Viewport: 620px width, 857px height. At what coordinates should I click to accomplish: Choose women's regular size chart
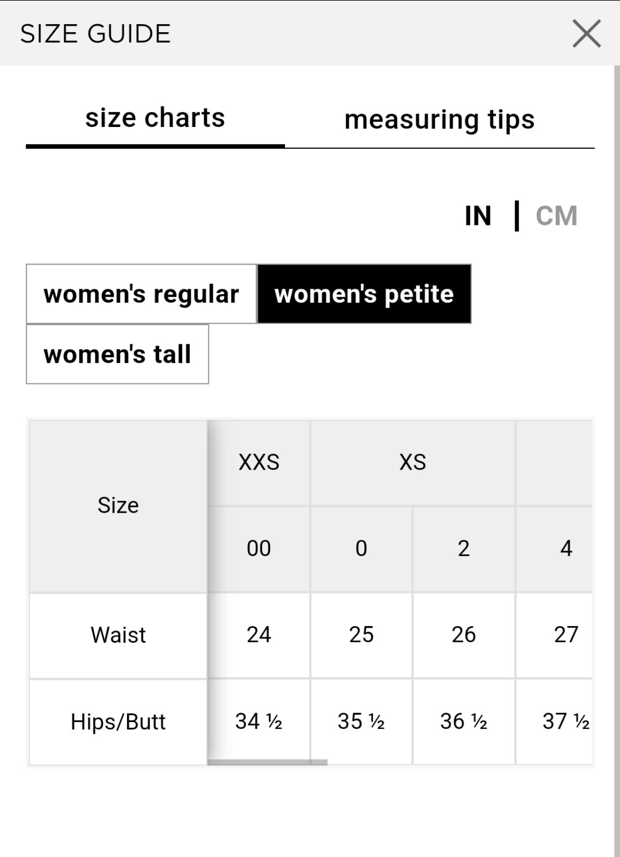141,294
